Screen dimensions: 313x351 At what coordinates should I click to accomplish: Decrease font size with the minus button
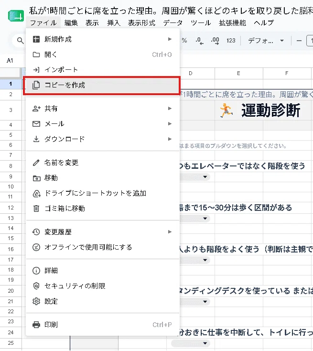point(299,41)
